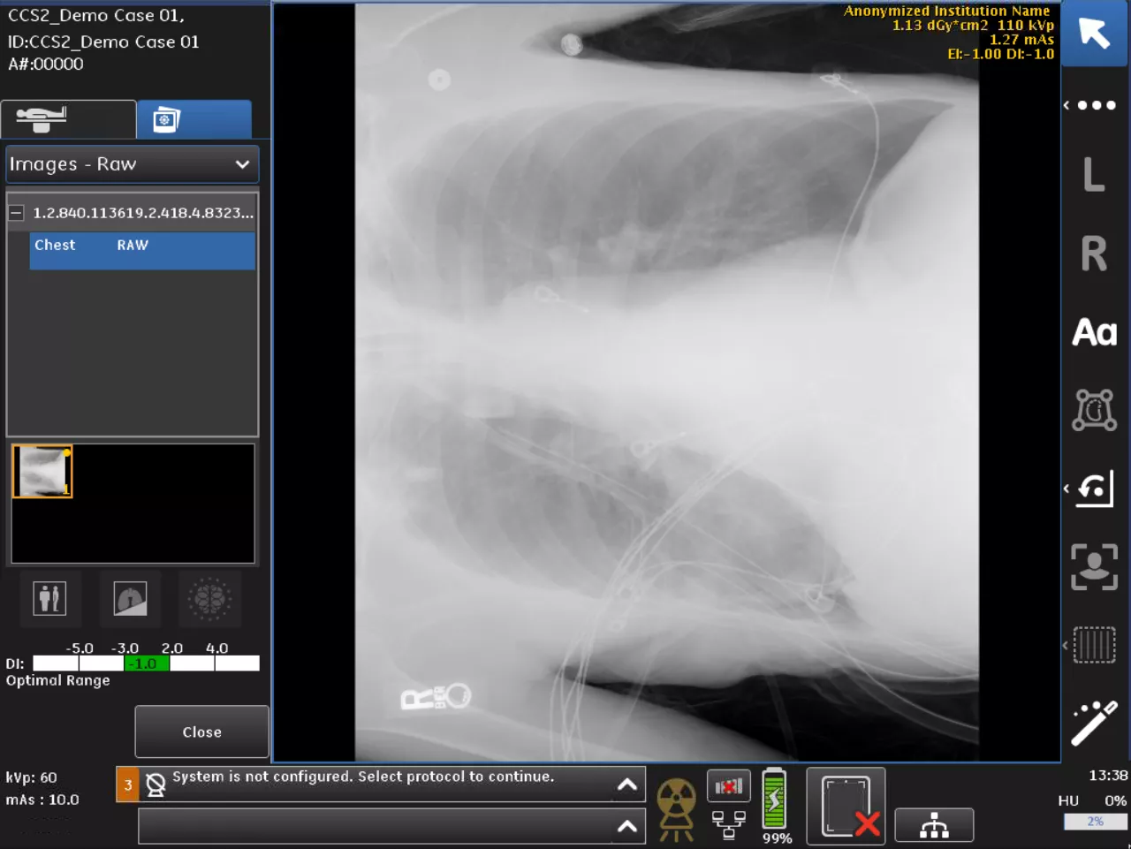Collapse the 1.2.840.113619 series tree node

[x=16, y=213]
